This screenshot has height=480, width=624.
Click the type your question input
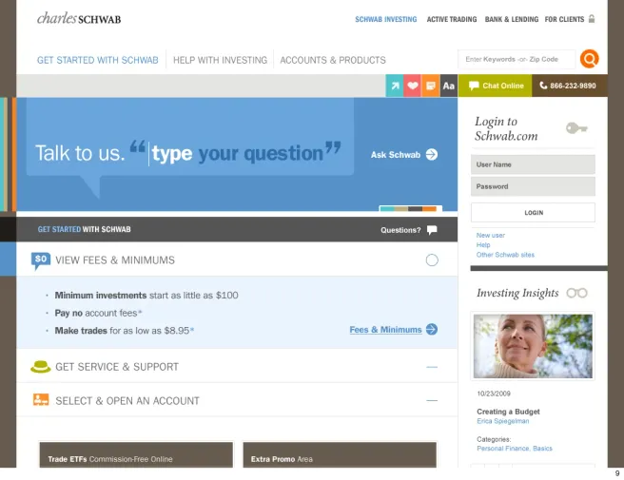(x=237, y=153)
